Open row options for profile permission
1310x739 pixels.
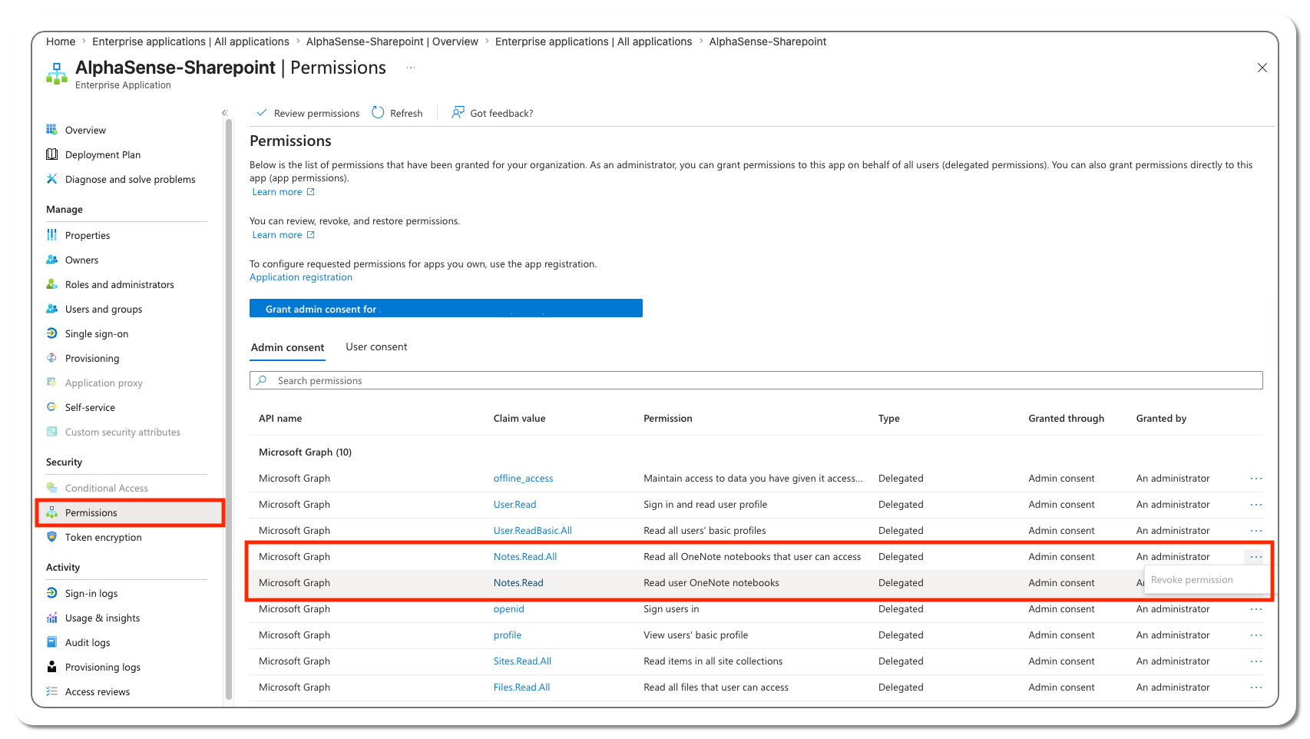pos(1255,635)
